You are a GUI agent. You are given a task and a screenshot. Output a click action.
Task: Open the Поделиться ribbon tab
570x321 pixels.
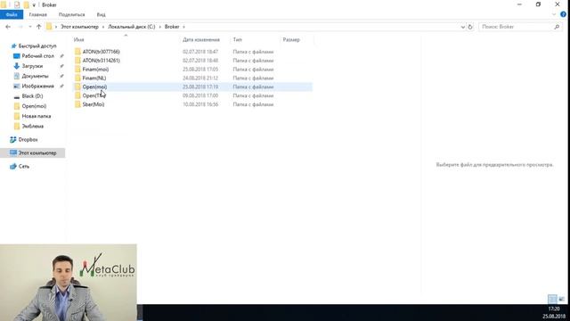pyautogui.click(x=71, y=14)
